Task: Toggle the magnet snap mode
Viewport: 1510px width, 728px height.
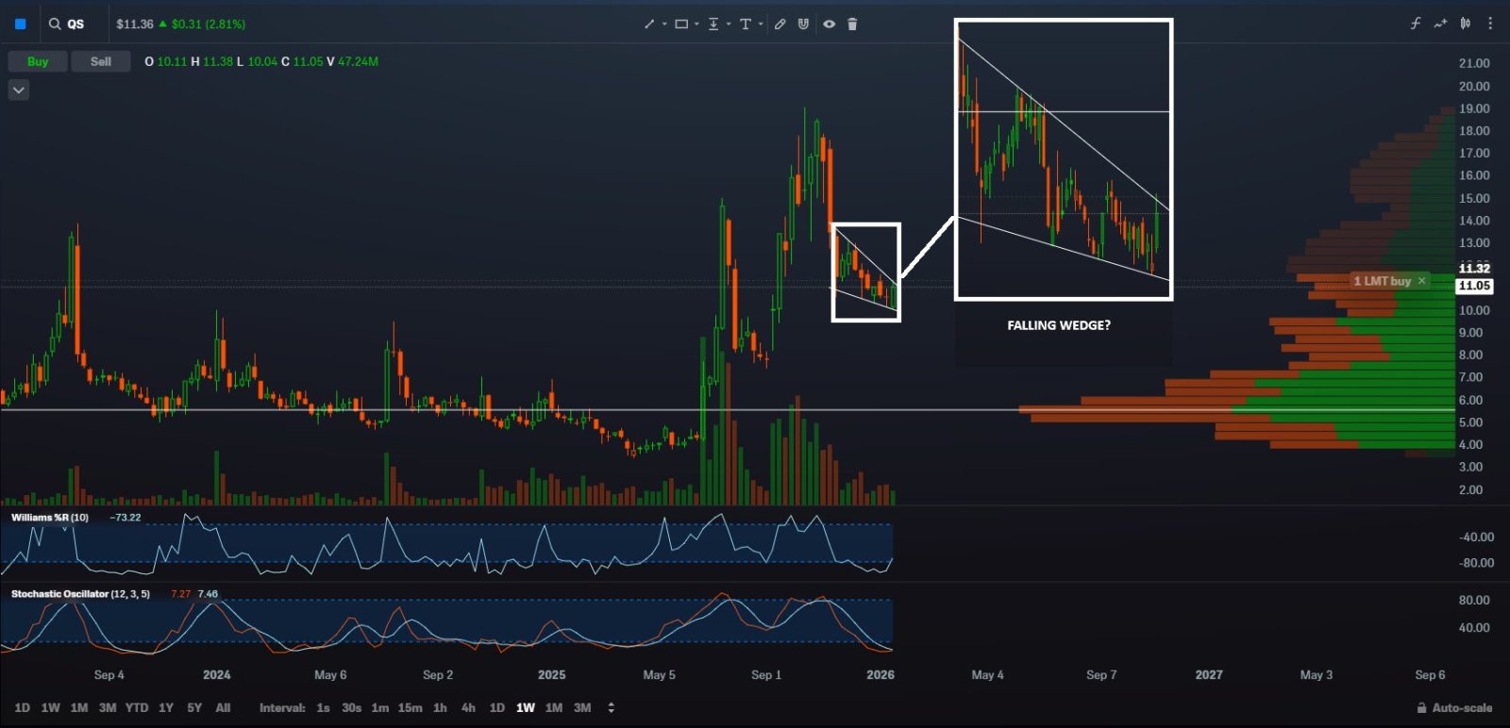Action: pyautogui.click(x=803, y=25)
